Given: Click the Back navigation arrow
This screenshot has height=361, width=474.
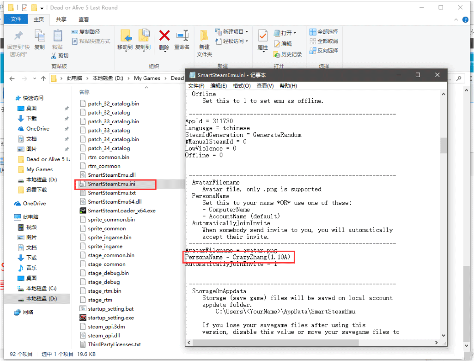Looking at the screenshot, I should pos(12,78).
